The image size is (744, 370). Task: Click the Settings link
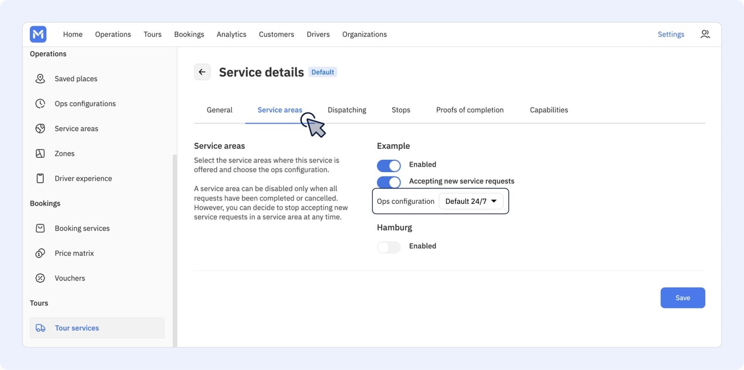click(x=671, y=34)
